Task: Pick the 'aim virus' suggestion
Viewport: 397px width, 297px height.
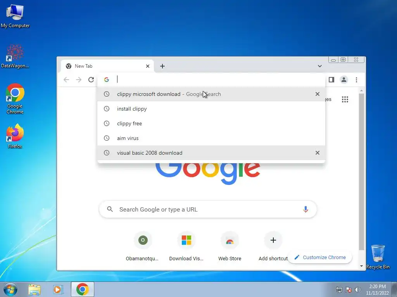Action: click(211, 138)
